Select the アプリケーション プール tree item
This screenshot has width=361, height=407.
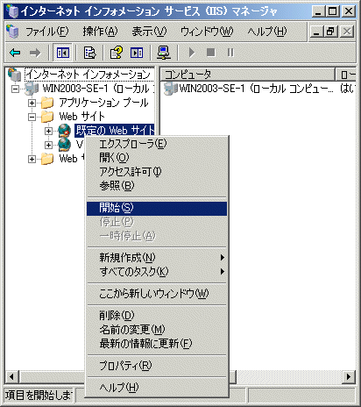tap(103, 103)
